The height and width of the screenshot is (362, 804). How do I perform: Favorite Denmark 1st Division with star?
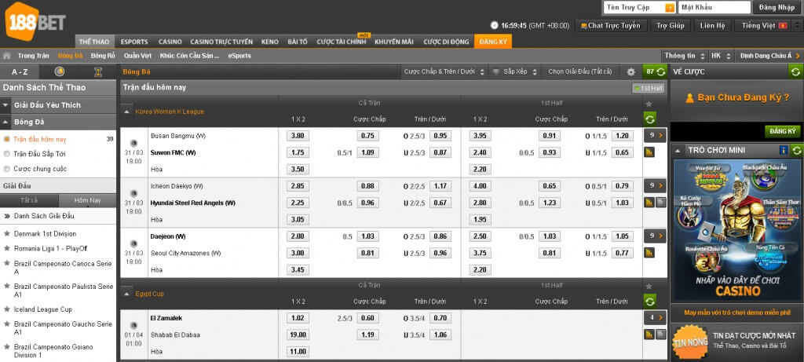tap(6, 234)
